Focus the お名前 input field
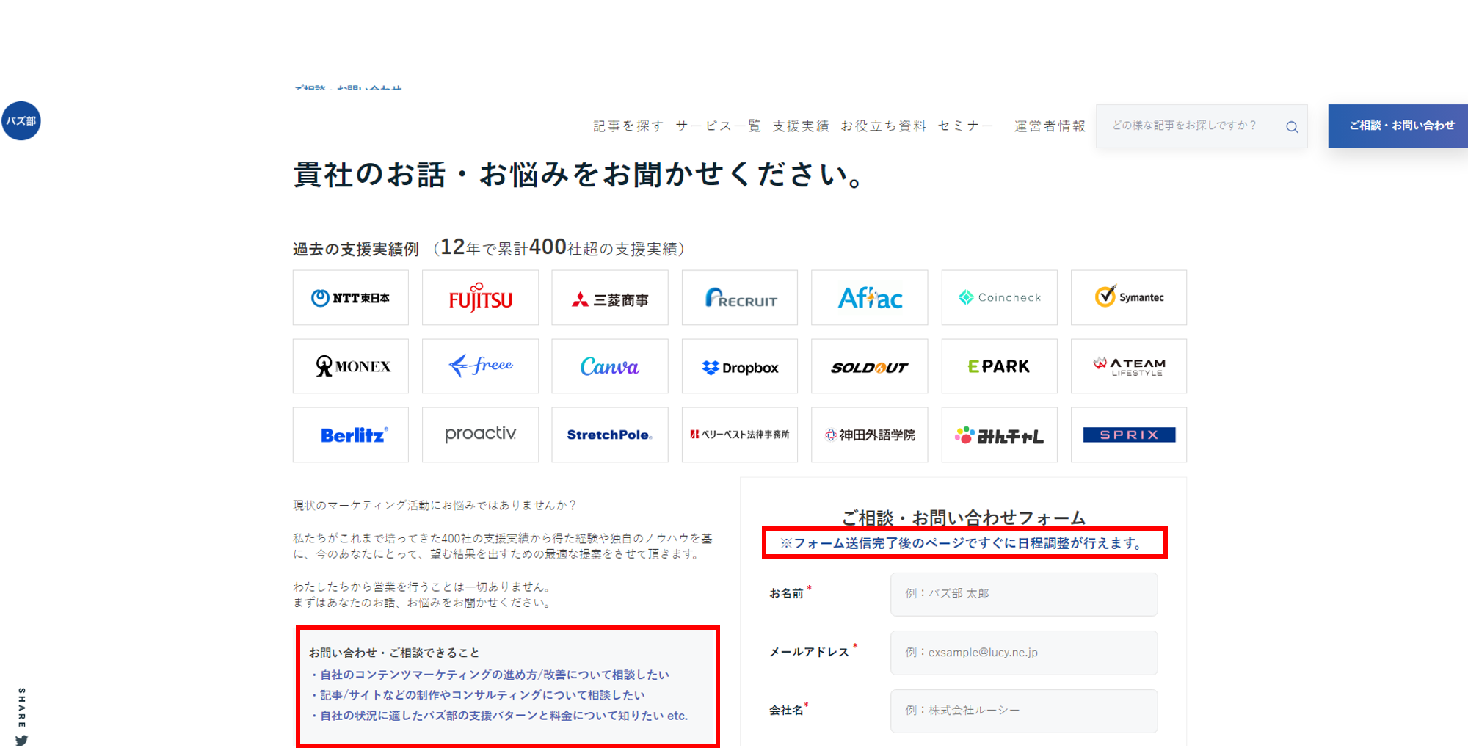 pyautogui.click(x=1024, y=594)
